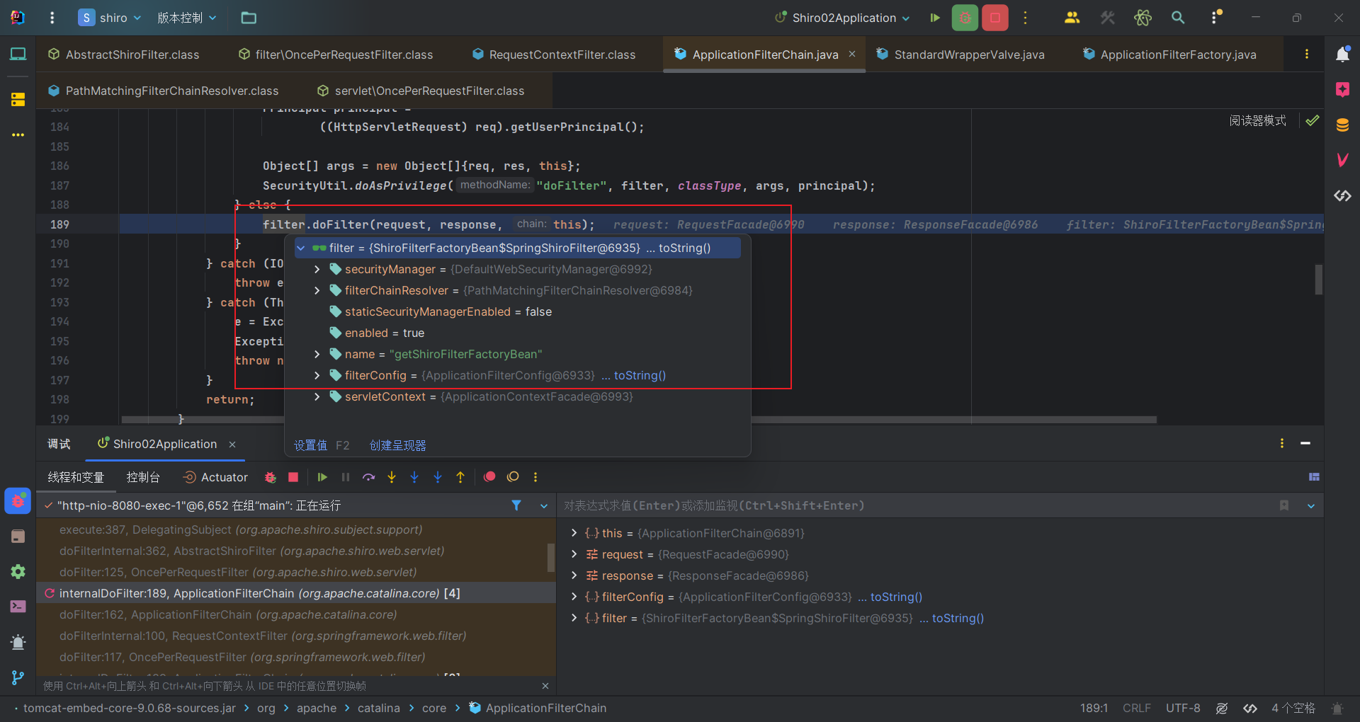Open the services gear tool window
The width and height of the screenshot is (1360, 722).
(x=18, y=571)
